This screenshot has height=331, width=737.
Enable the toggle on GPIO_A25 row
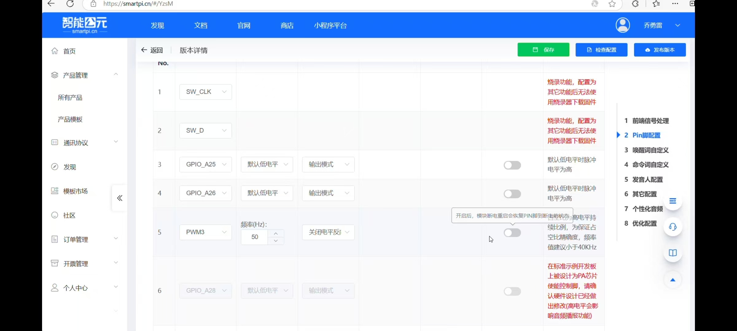512,165
